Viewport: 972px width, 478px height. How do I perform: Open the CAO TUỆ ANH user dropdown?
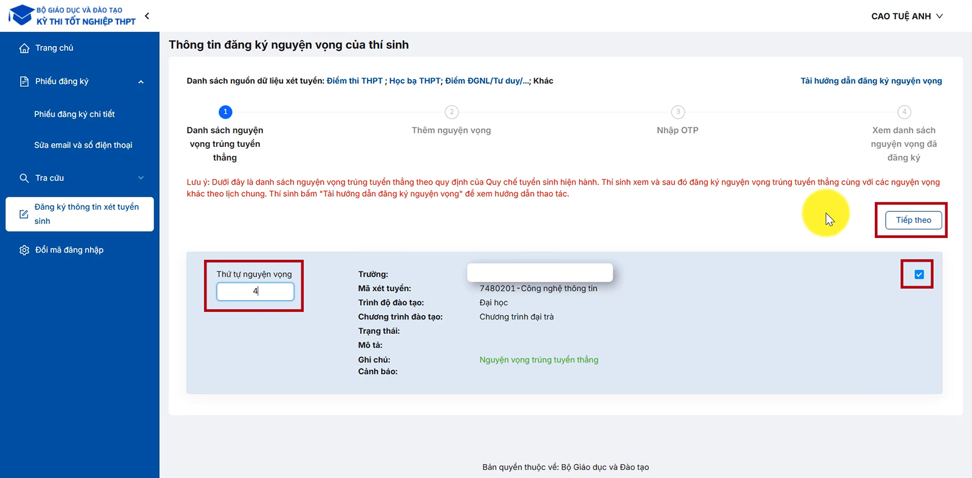tap(906, 16)
